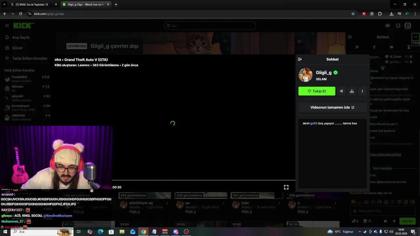Toggle the hamburger sidebar menu
Image resolution: width=420 pixels, height=236 pixels.
point(7,26)
